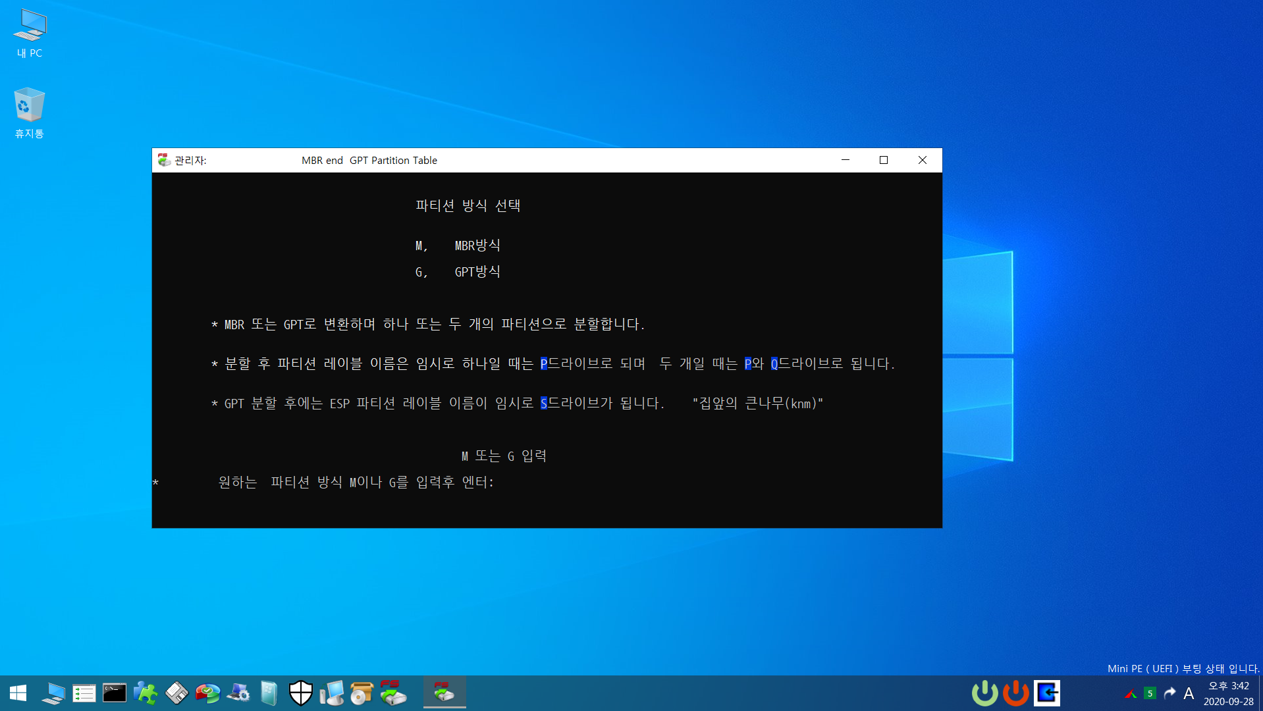Launch the pinned FS drive taskbar icon

coord(393,693)
